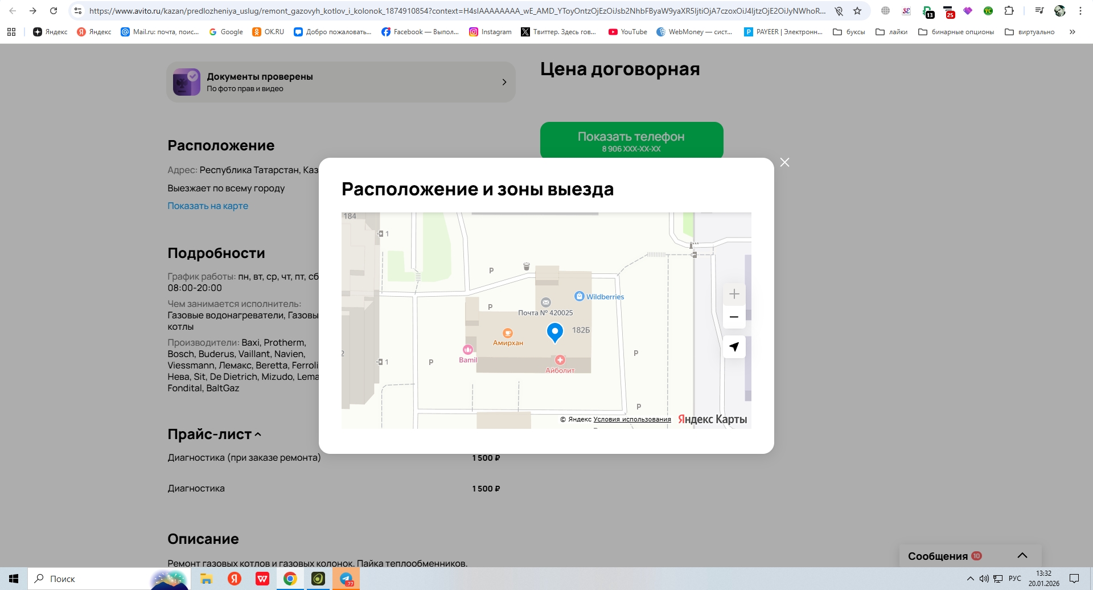Open the Условия использования link
Image resolution: width=1093 pixels, height=590 pixels.
tap(632, 420)
